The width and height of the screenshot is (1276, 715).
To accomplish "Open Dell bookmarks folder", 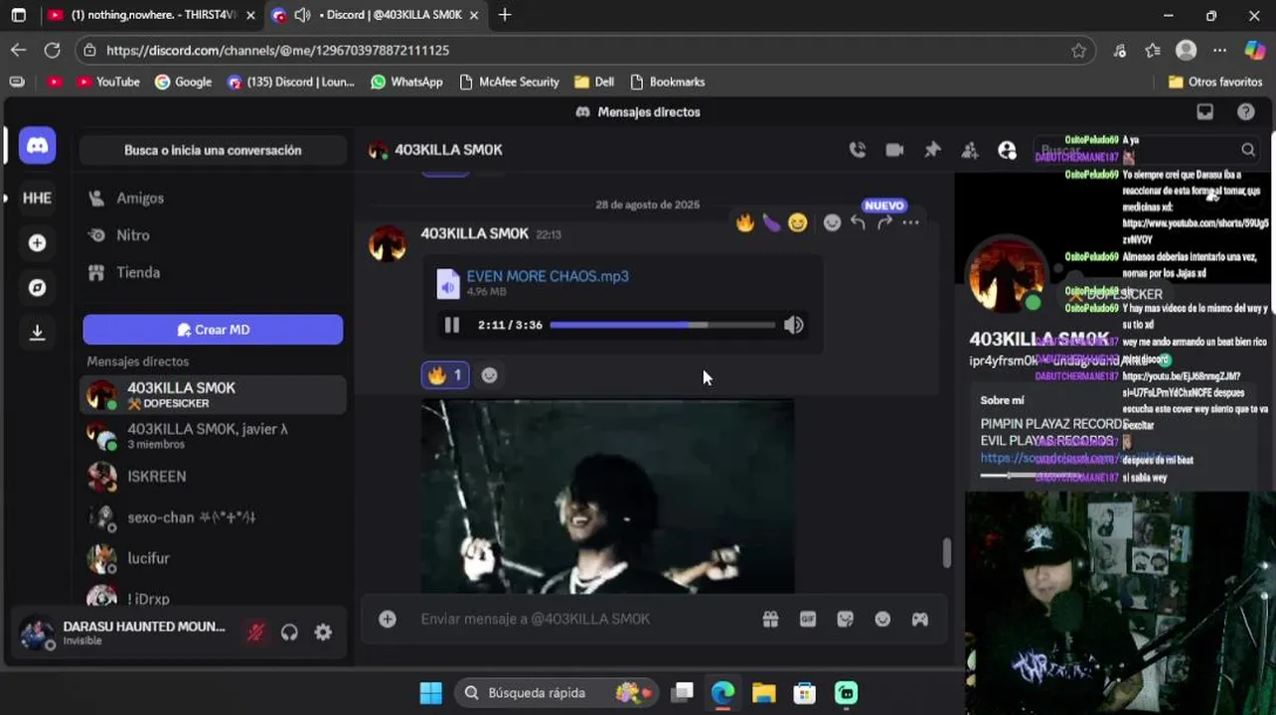I will click(x=594, y=81).
